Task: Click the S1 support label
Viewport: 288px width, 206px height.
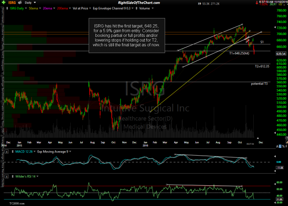Action: (261, 41)
